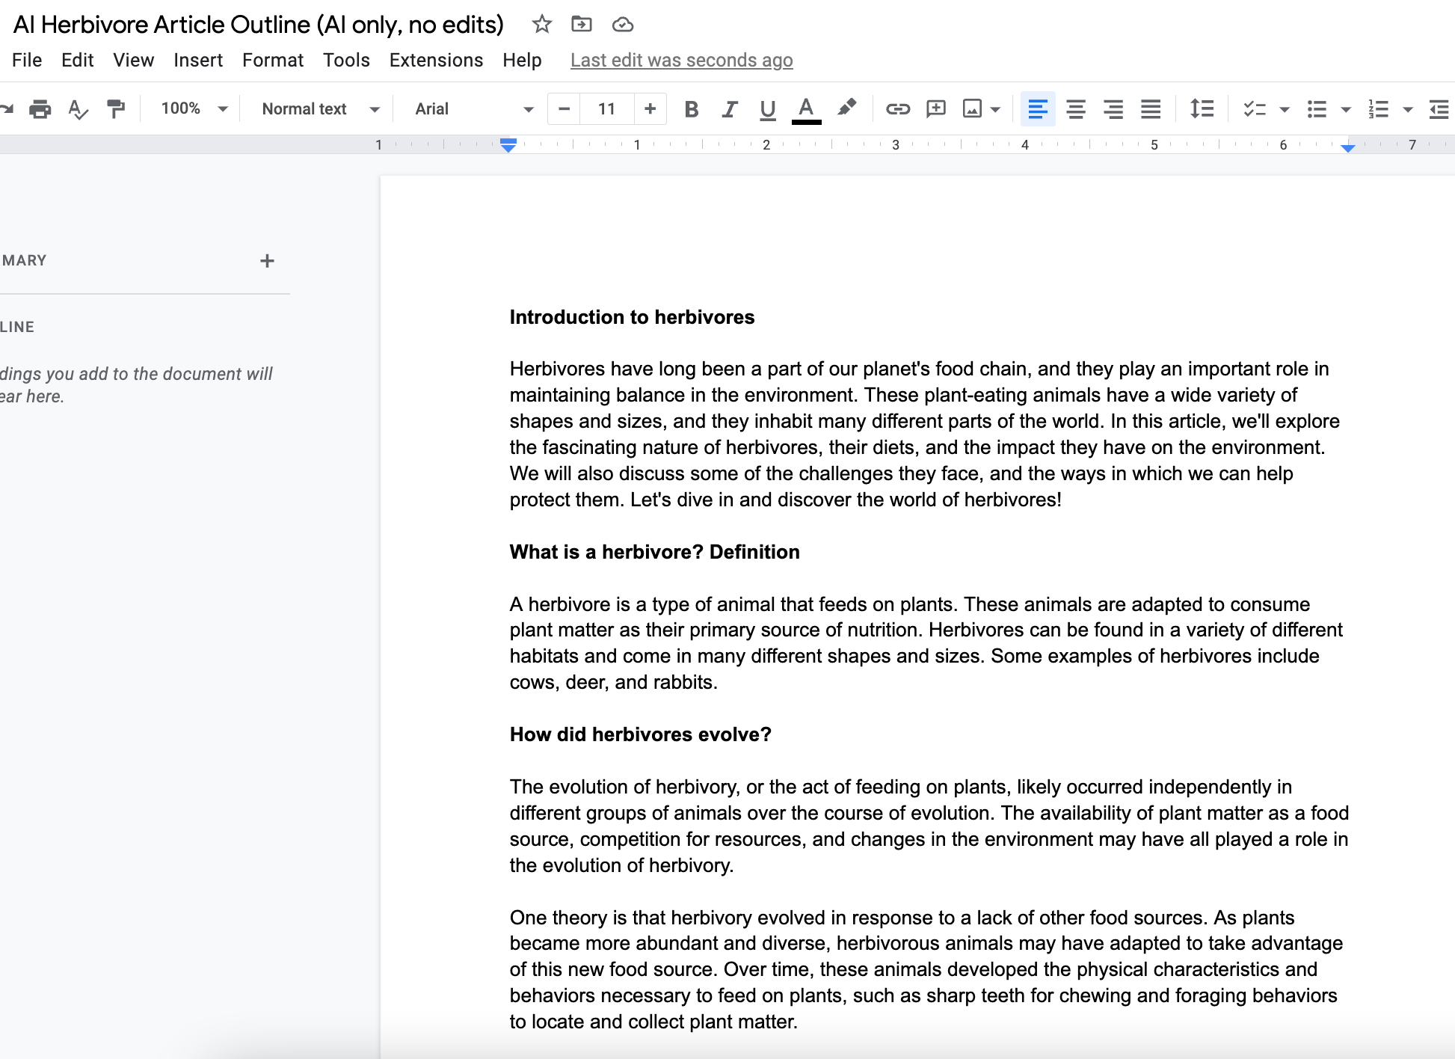Click the decrease indent icon

pyautogui.click(x=1439, y=109)
